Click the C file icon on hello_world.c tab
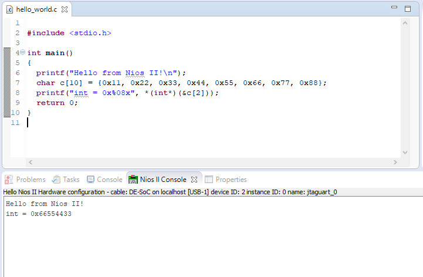Image resolution: width=423 pixels, height=277 pixels. (x=10, y=10)
